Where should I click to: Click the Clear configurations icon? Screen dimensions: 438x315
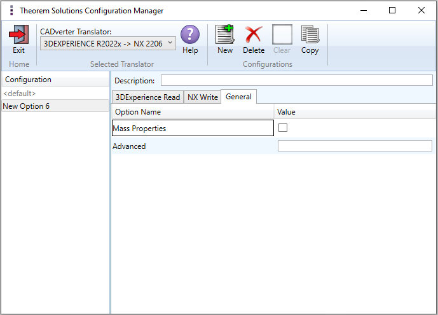point(282,34)
